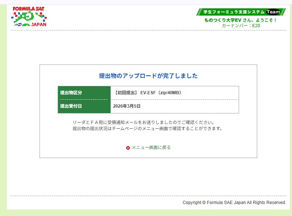Click the red arrow icon beside メニュー画面に戻る
The image size is (292, 216).
coord(128,148)
